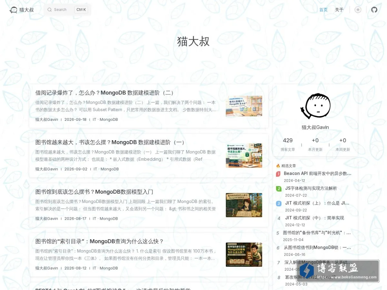Click the 猫大叔 site name in header
This screenshot has height=290, width=387.
coord(26,10)
